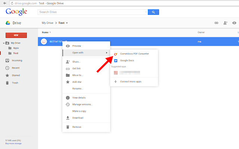
Task: Click the PDF file icon in row
Action: pyautogui.click(x=44, y=41)
